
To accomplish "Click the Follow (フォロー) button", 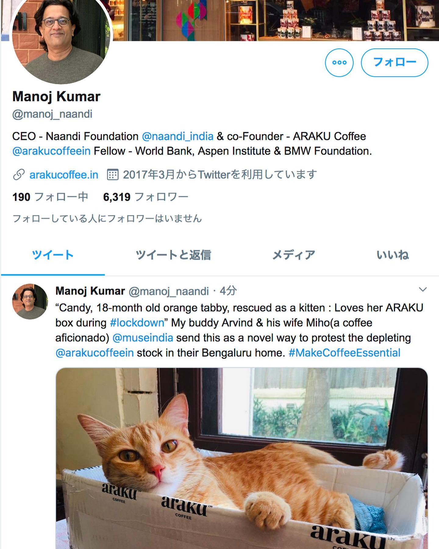I will coord(394,63).
